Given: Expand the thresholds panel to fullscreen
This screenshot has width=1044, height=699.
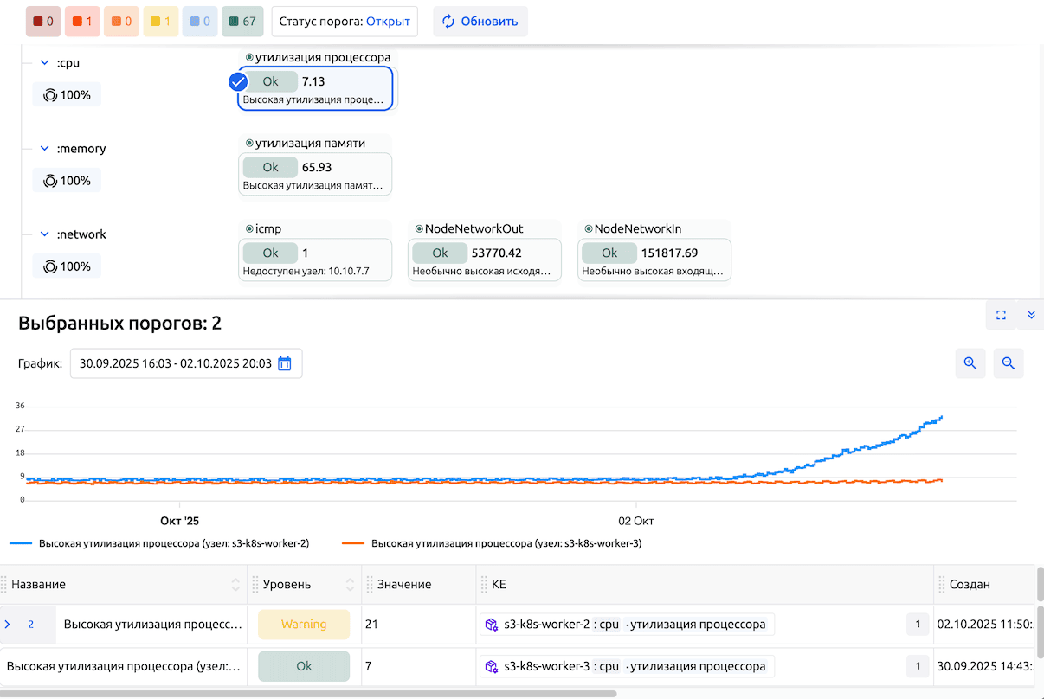Looking at the screenshot, I should 1001,316.
